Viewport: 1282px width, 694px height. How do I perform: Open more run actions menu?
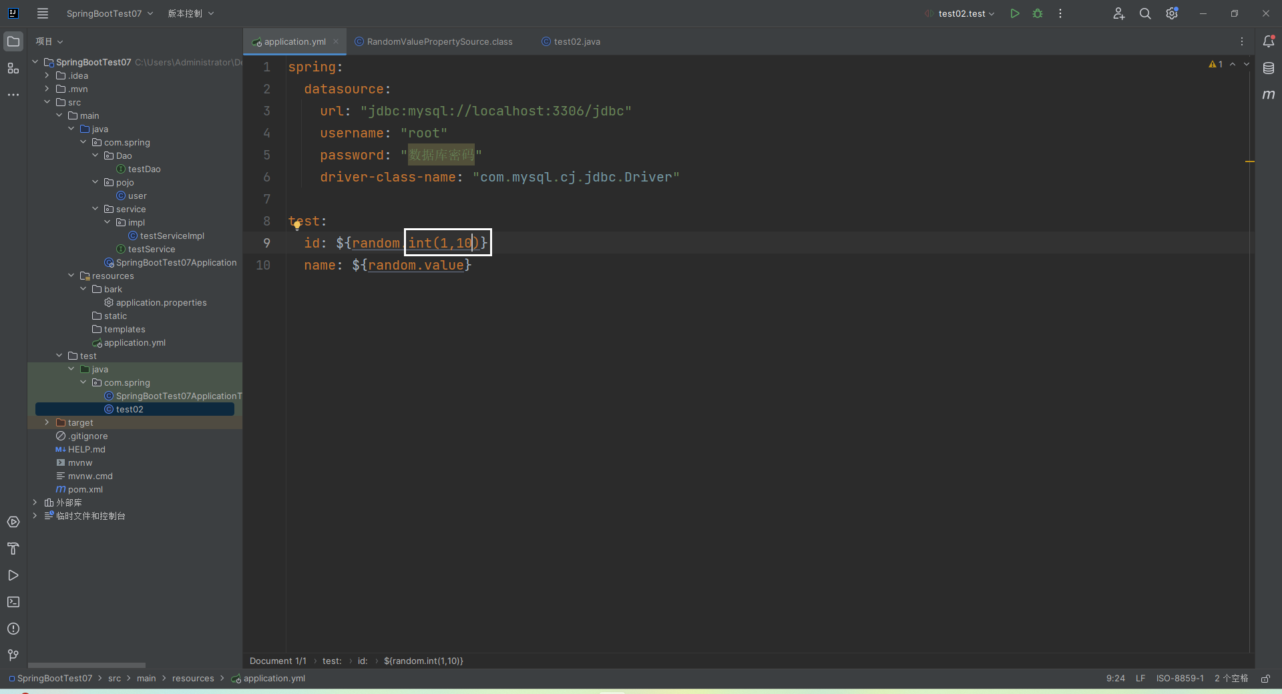click(x=1060, y=13)
